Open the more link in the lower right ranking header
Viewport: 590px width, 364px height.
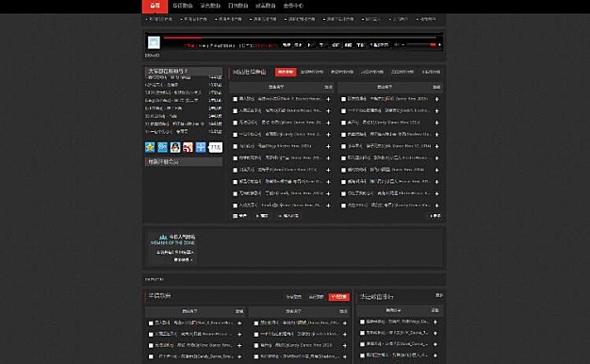(x=439, y=295)
